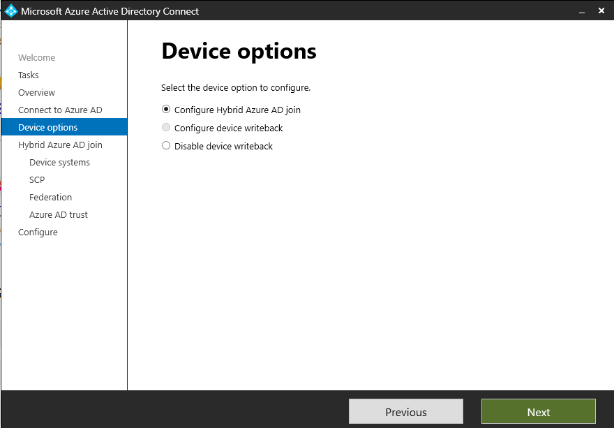This screenshot has height=428, width=614.
Task: Switch to the Overview step
Action: (x=36, y=93)
